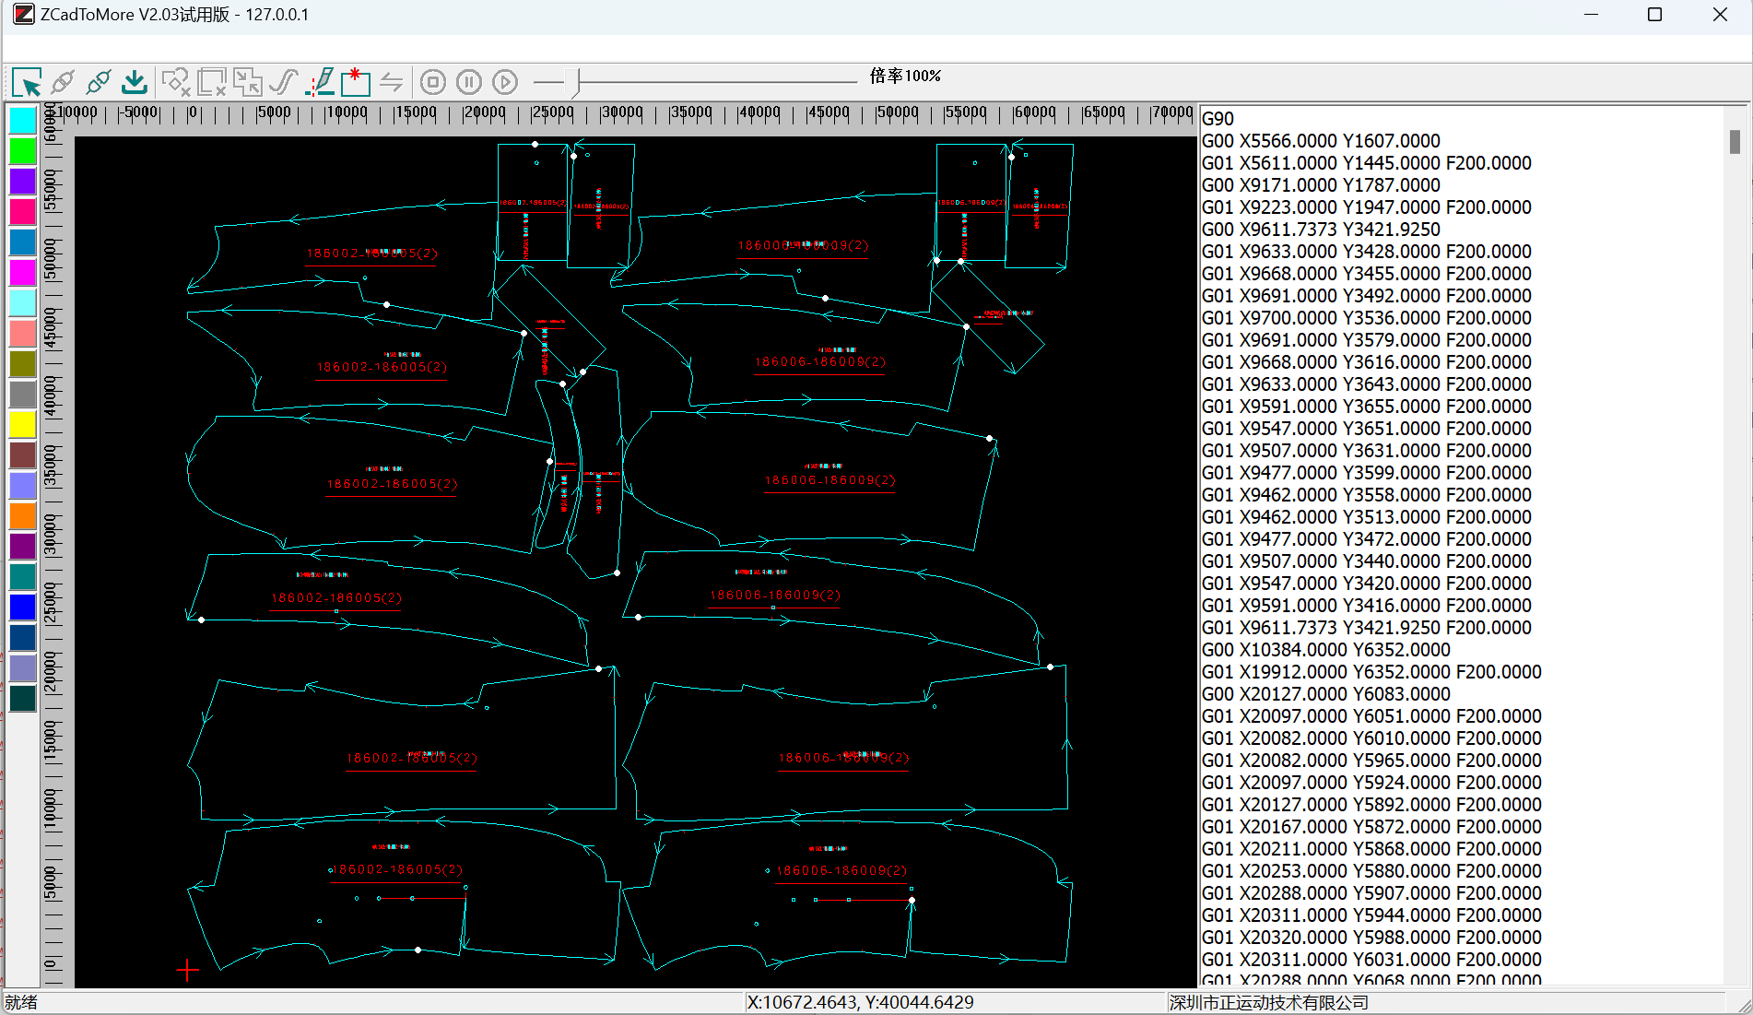
Task: Click the rectangle with red star icon
Action: [355, 83]
